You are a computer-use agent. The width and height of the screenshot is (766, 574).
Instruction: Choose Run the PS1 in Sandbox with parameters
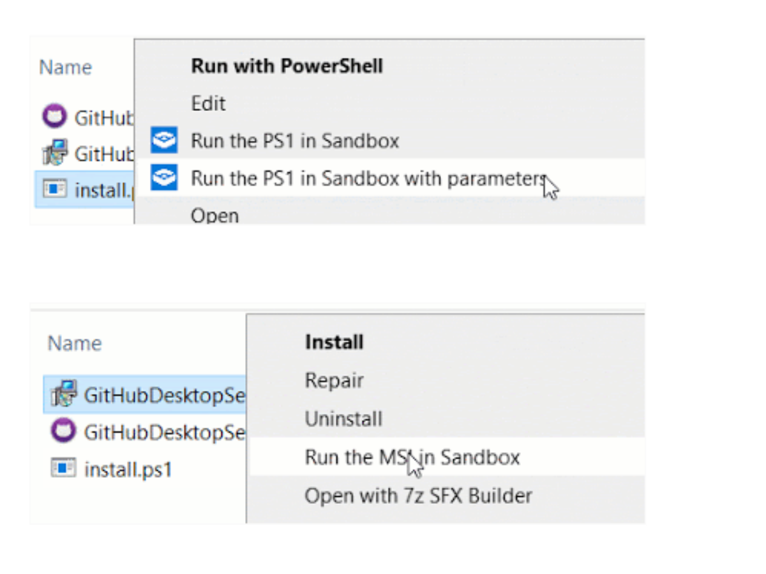coord(368,179)
